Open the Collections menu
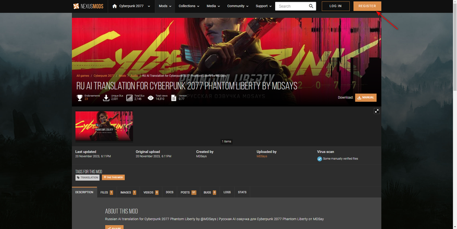This screenshot has width=457, height=229. coord(189,6)
